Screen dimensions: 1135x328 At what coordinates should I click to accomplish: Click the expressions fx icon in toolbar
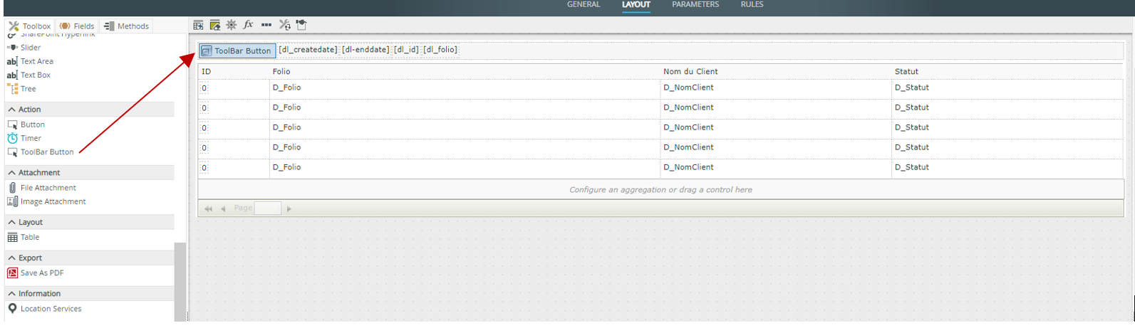coord(248,25)
